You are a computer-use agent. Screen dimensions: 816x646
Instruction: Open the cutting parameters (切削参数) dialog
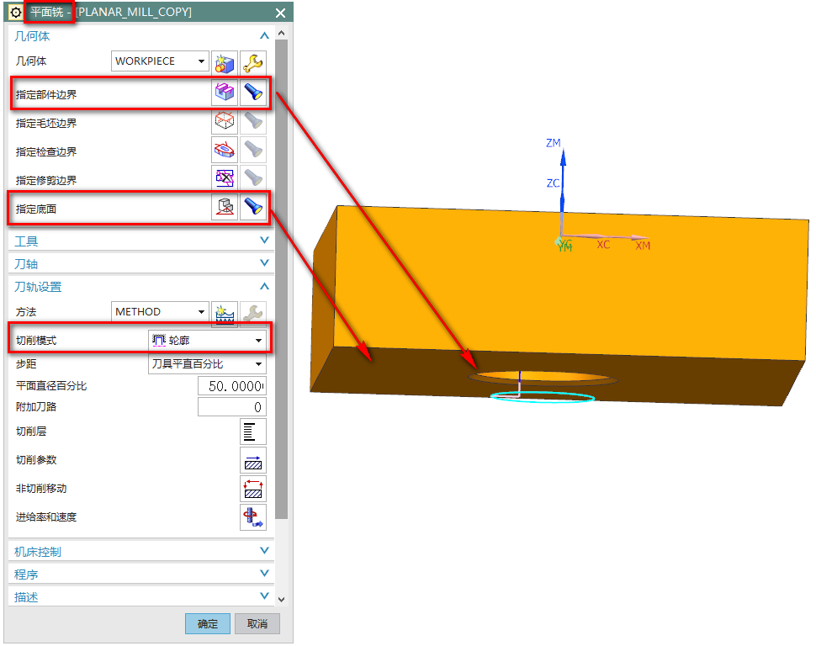pos(253,460)
